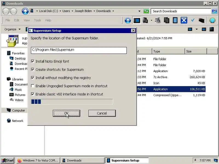Click Cancel in Supermium Setup

click(102, 113)
